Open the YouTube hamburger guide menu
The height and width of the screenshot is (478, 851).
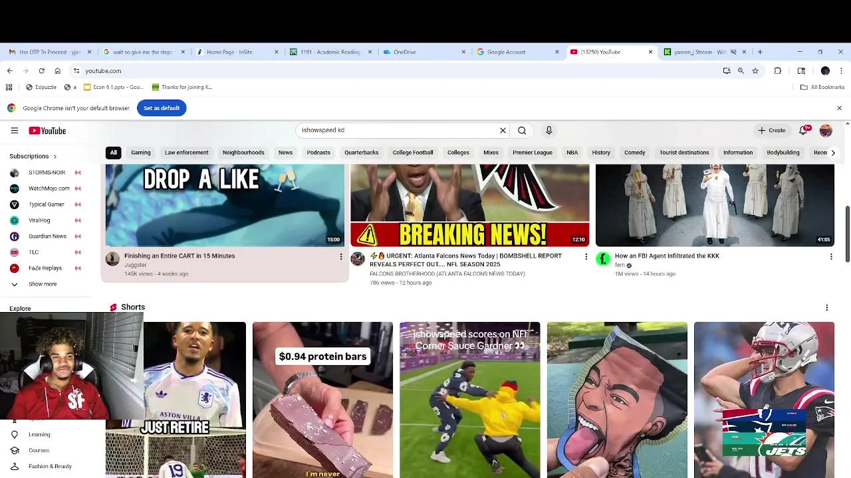14,131
